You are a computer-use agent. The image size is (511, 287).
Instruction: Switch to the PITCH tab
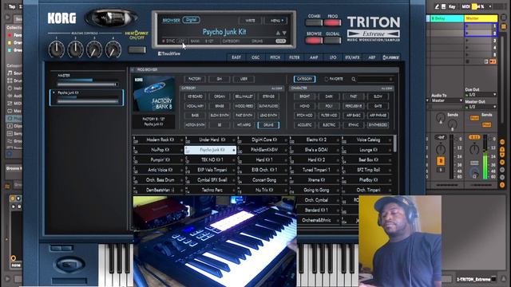(275, 57)
